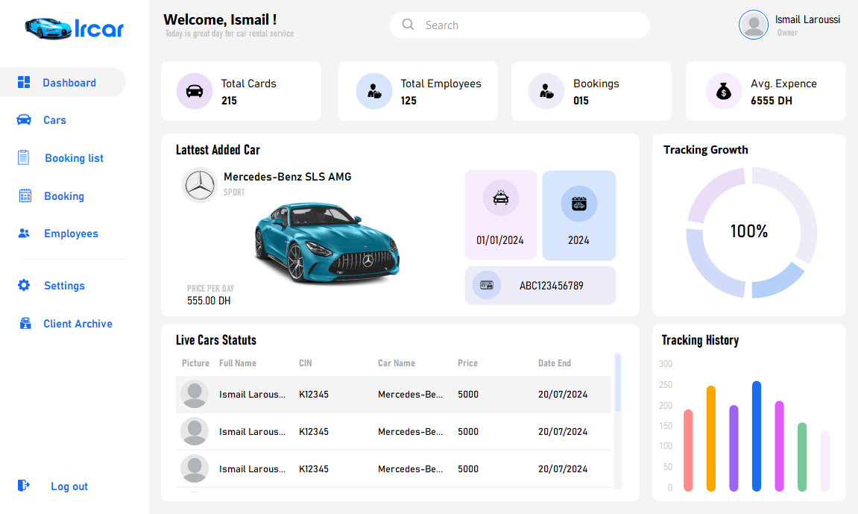This screenshot has width=858, height=514.
Task: Click the 01/01/2024 date text
Action: [x=499, y=240]
